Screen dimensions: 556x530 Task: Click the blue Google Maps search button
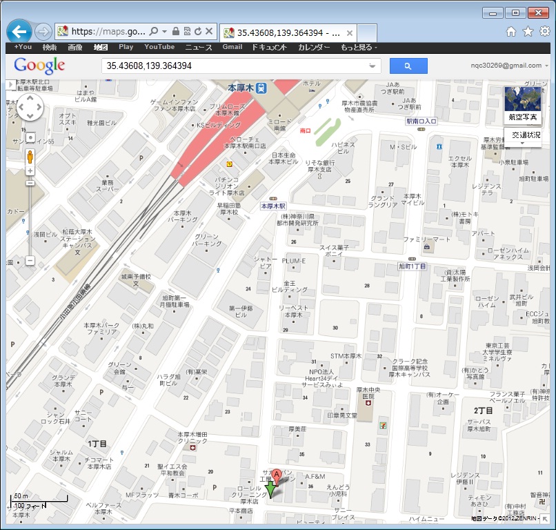(408, 66)
